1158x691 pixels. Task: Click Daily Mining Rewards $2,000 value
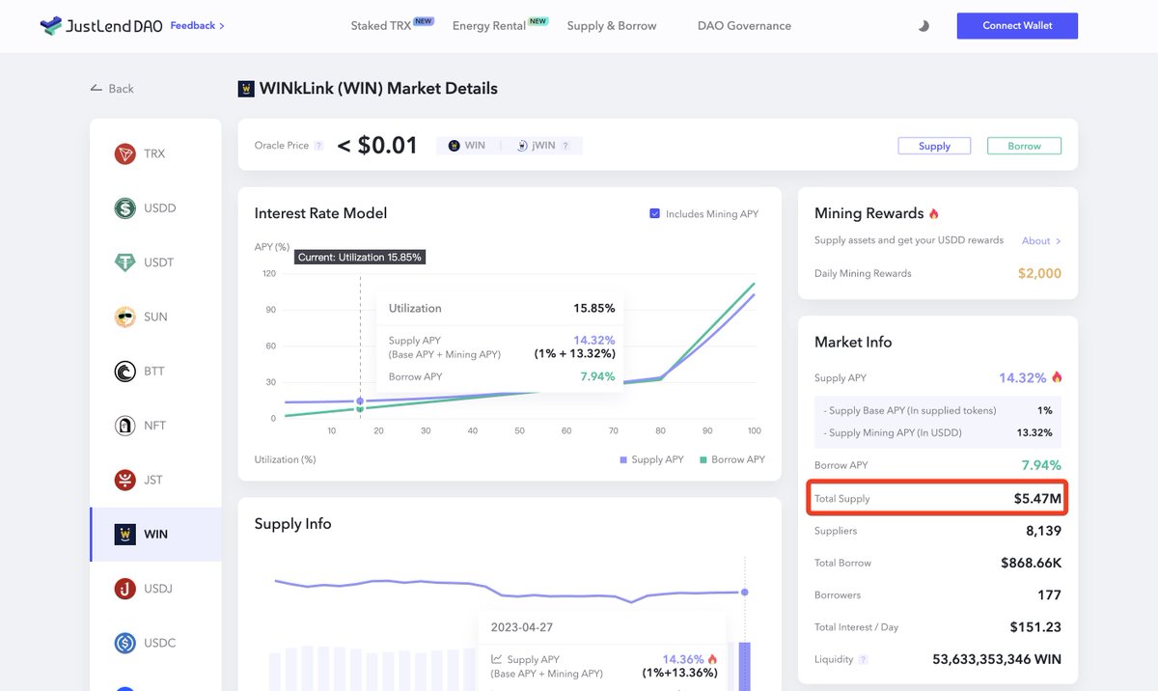point(1039,273)
